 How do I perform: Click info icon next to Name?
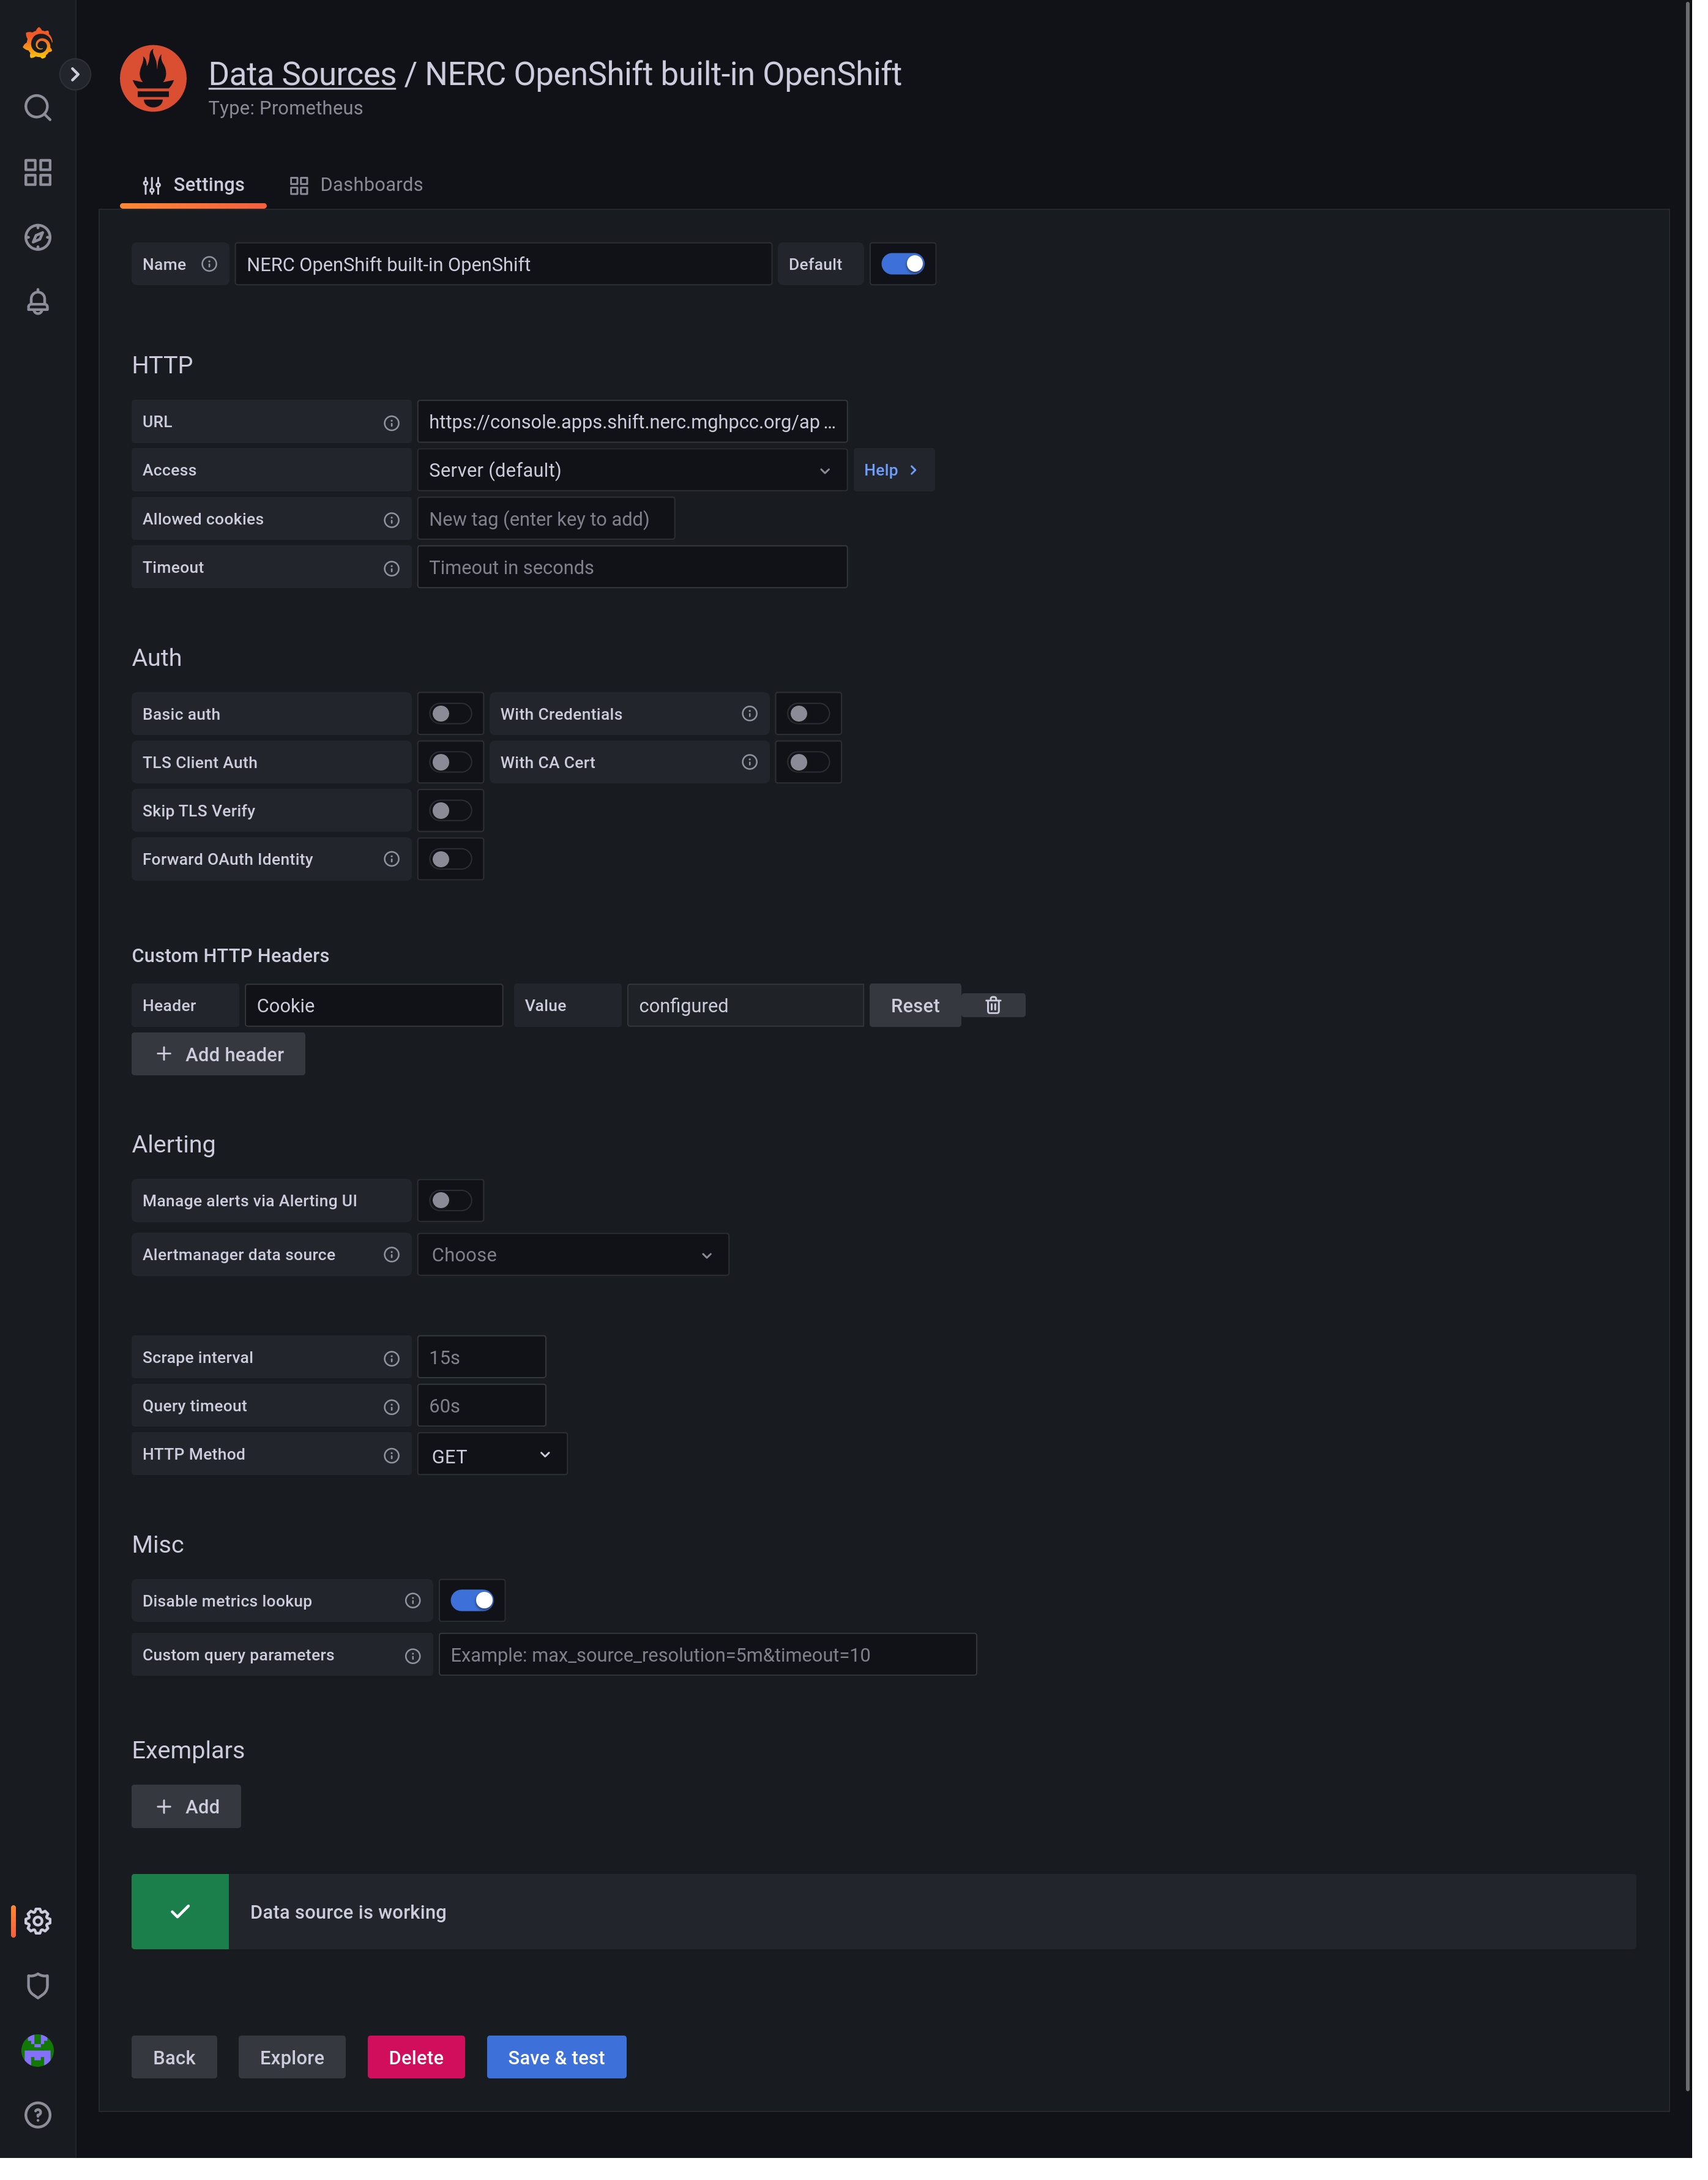[x=211, y=267]
